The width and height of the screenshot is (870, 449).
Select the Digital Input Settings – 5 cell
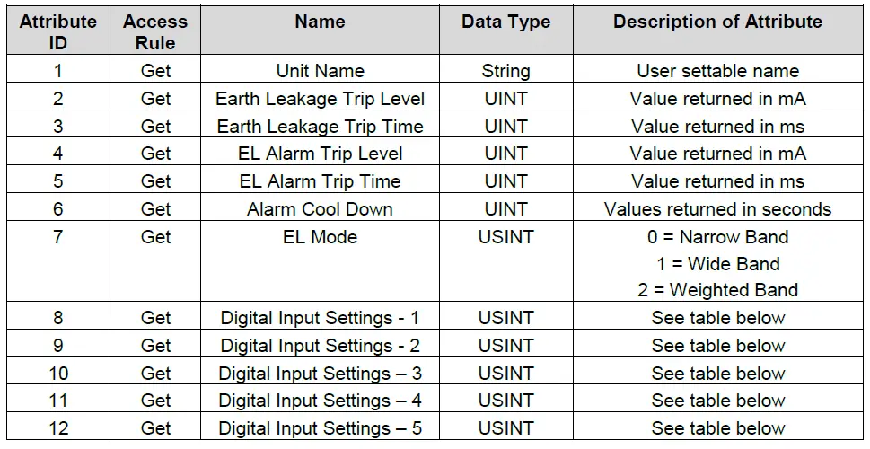(x=320, y=428)
